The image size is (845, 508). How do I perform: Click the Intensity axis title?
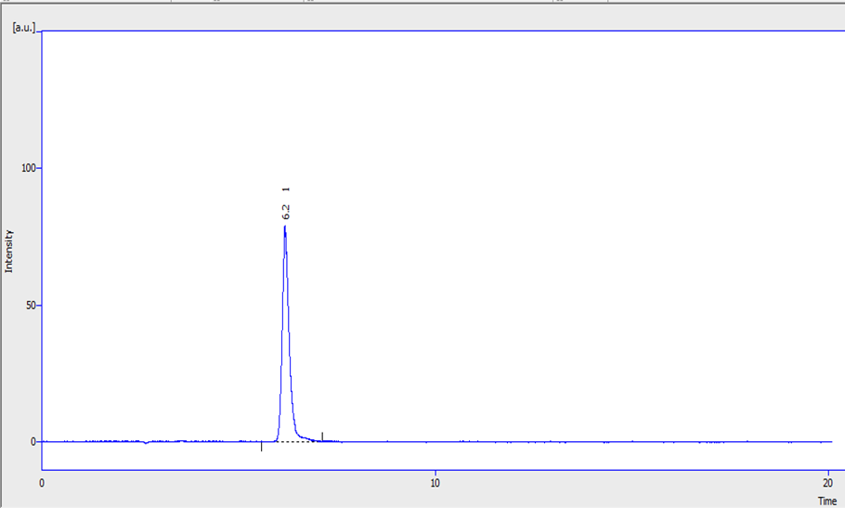8,251
